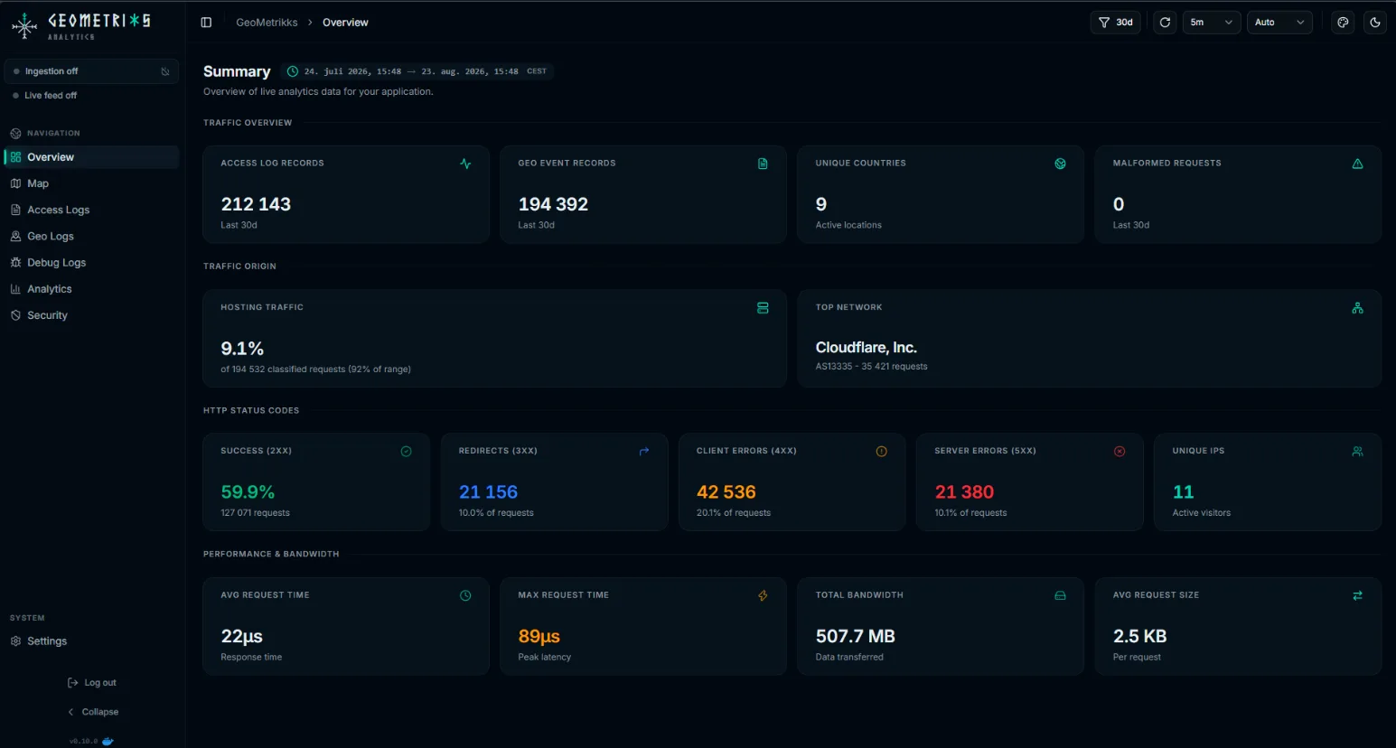
Task: Click the drive icon on Total Bandwidth
Action: [1060, 595]
